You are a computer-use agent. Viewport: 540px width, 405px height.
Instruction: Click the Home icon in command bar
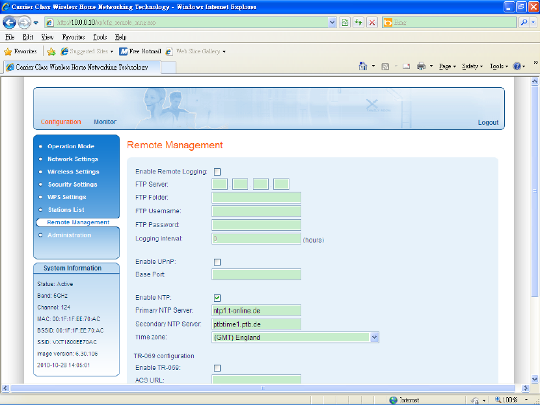point(362,66)
